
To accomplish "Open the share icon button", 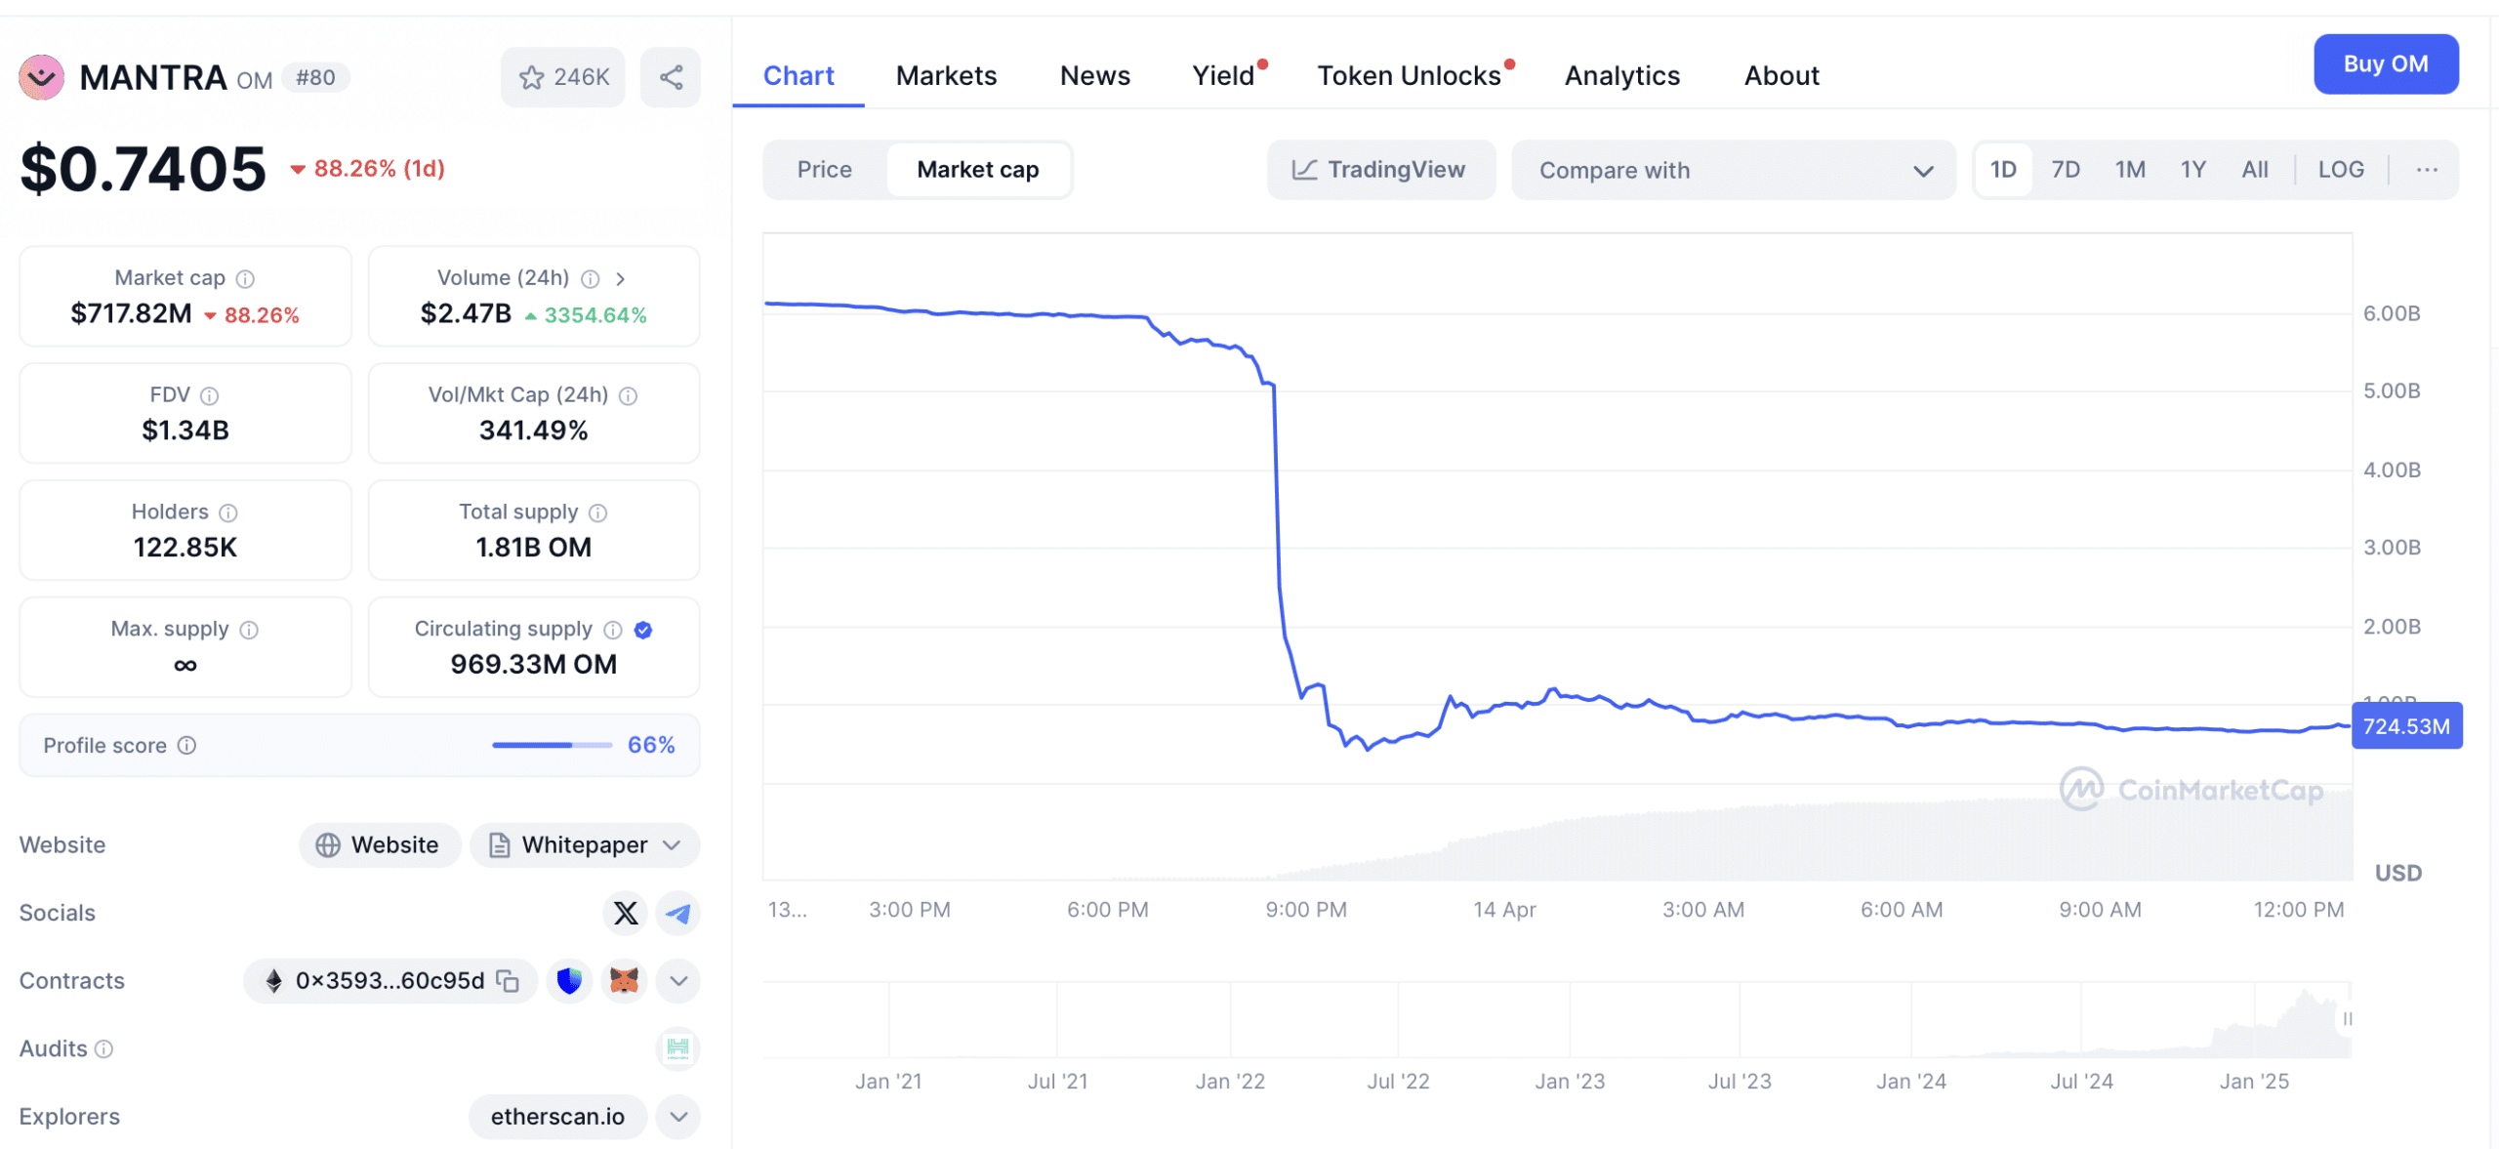I will tap(671, 77).
